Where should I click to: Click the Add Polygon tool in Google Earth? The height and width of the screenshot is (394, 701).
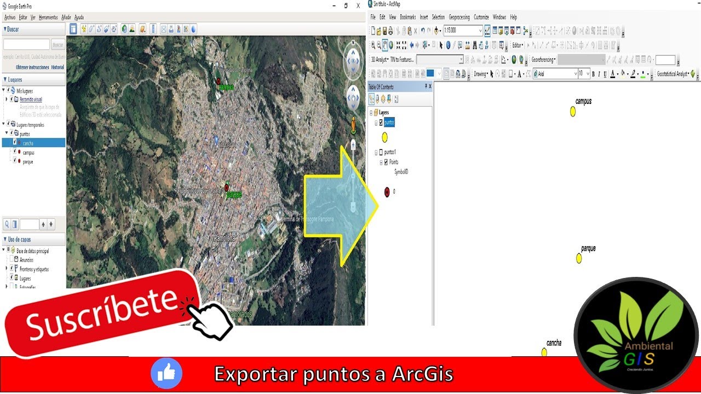pyautogui.click(x=91, y=29)
